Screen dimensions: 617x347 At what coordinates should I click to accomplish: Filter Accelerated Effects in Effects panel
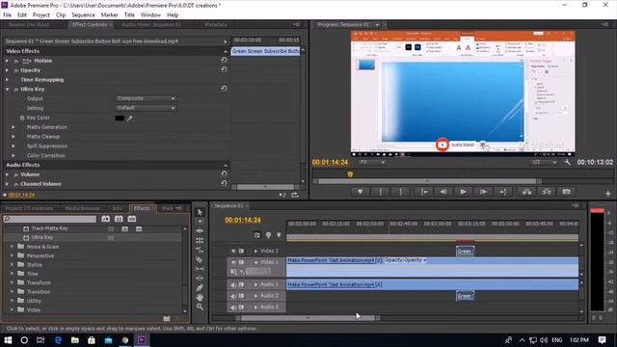coord(105,219)
